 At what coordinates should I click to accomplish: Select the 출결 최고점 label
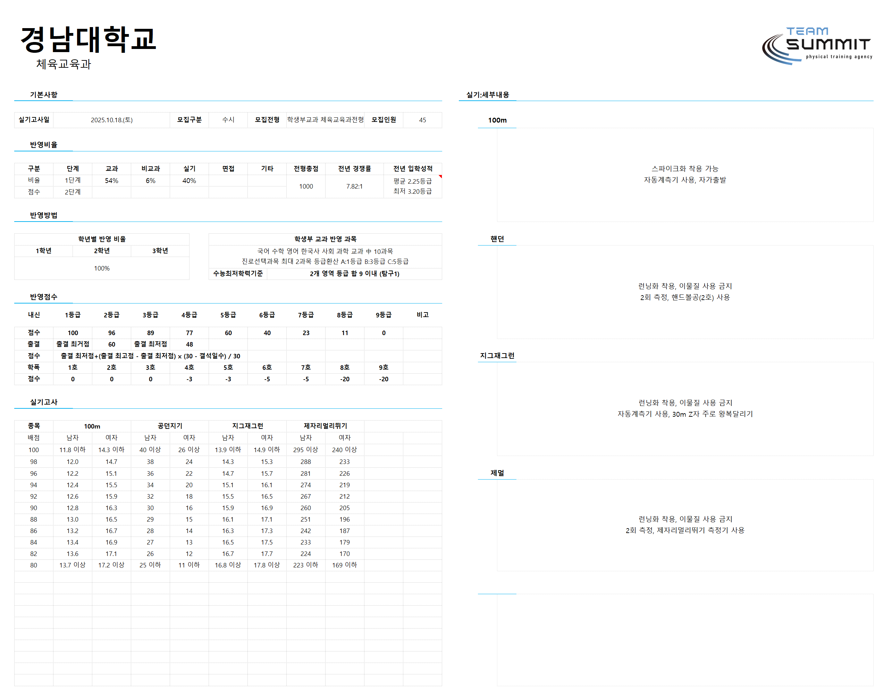click(x=73, y=344)
